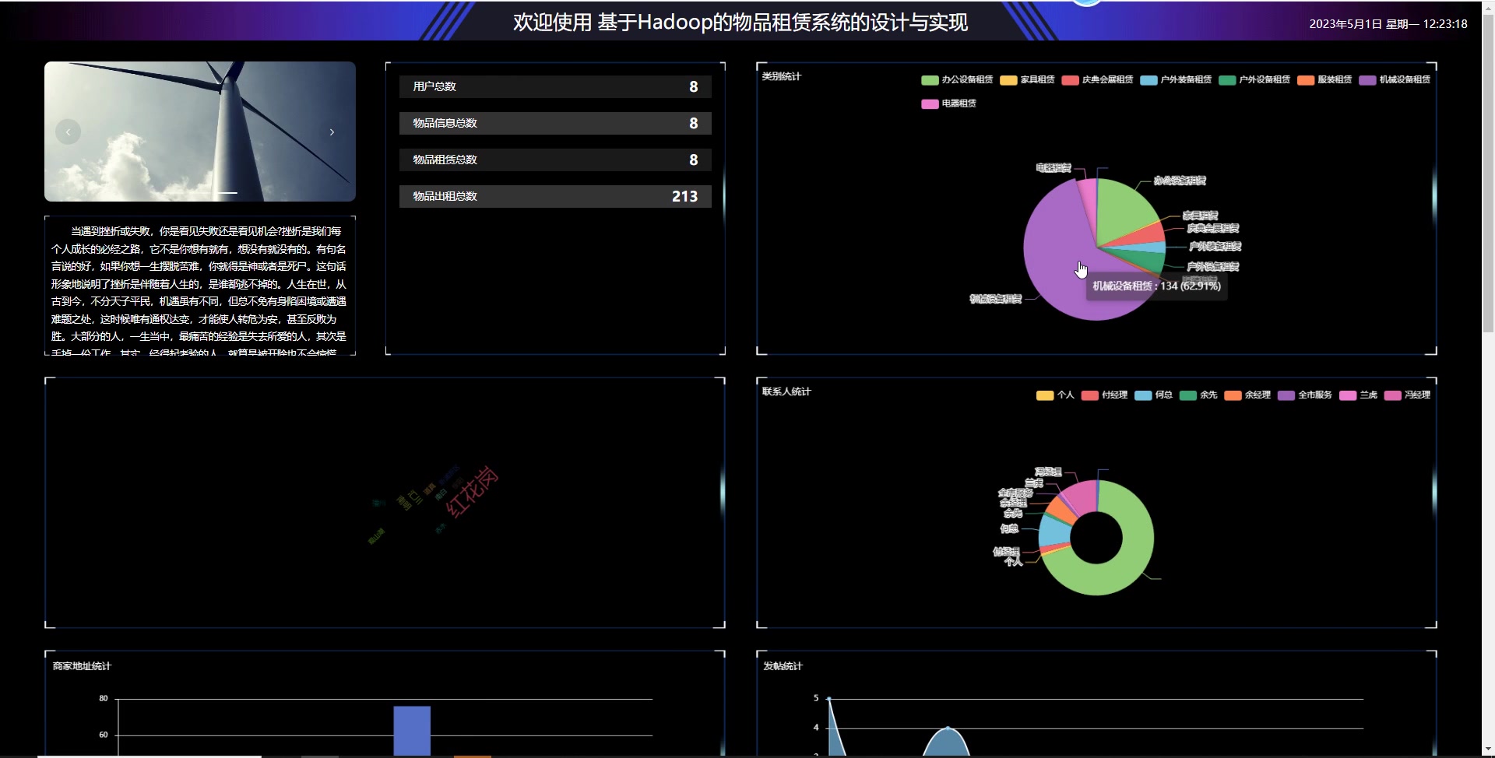Click the carousel slide indicator bar
The height and width of the screenshot is (758, 1495).
(227, 192)
